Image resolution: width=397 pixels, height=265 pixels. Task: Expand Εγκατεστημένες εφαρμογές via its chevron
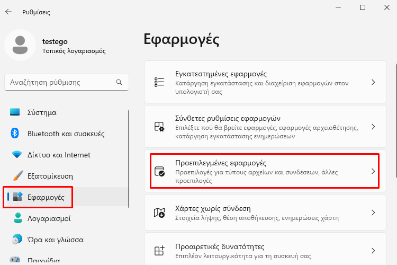(373, 82)
